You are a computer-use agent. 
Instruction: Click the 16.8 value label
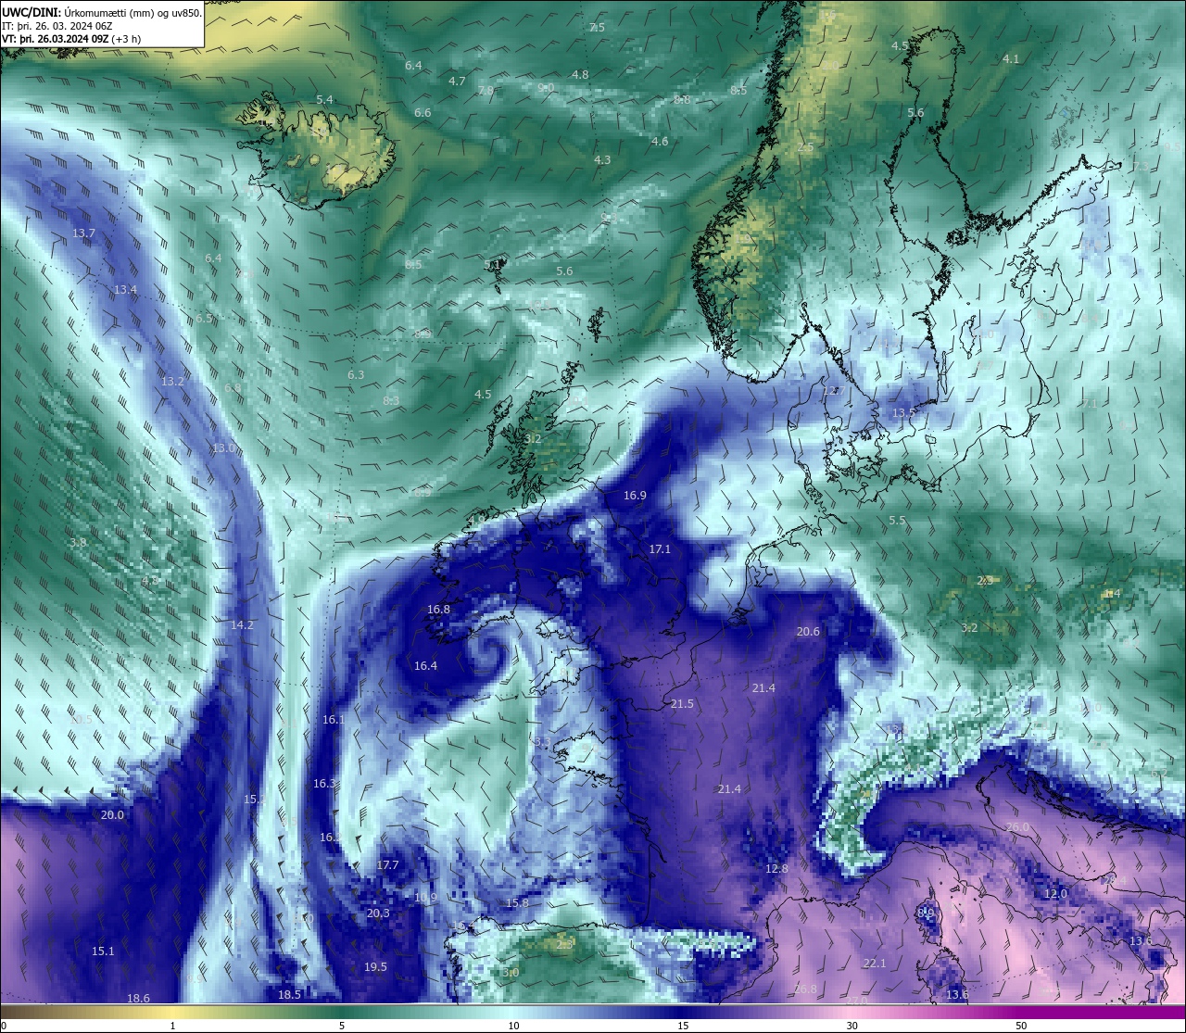click(438, 610)
